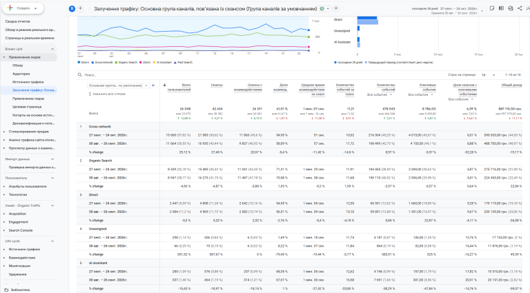
Task: Click the annotations note icon in the top toolbar
Action: (492, 8)
